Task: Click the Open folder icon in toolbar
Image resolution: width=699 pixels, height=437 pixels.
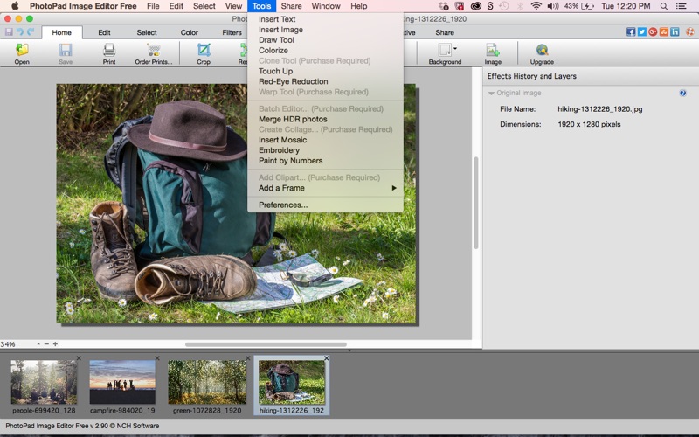Action: click(22, 52)
